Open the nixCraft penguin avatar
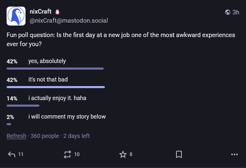Screen dimensions: 246x168 16,16
